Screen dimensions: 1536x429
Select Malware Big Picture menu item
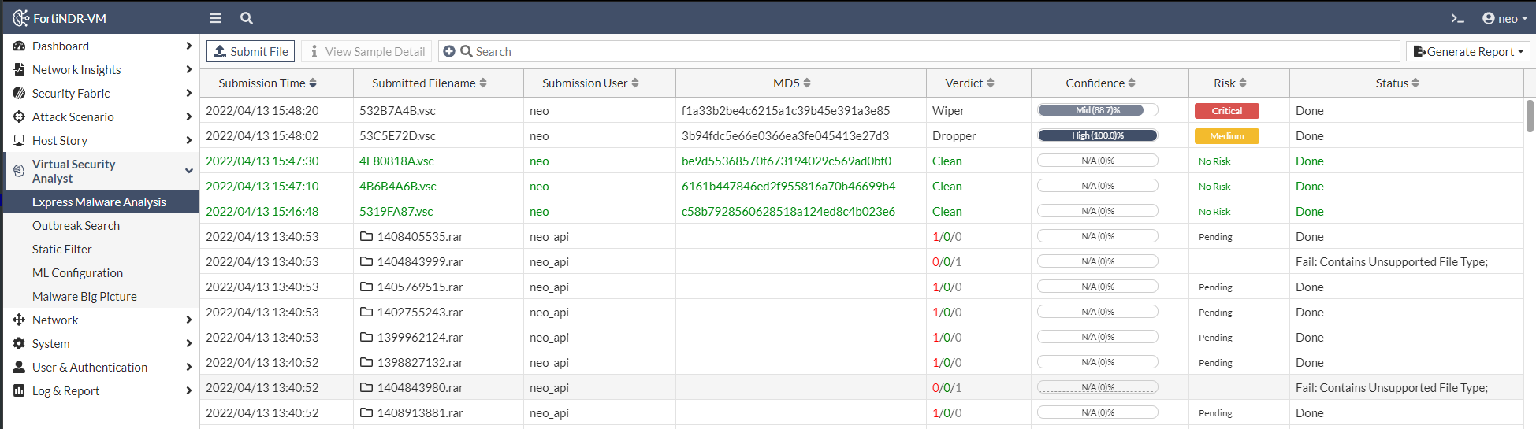click(84, 297)
